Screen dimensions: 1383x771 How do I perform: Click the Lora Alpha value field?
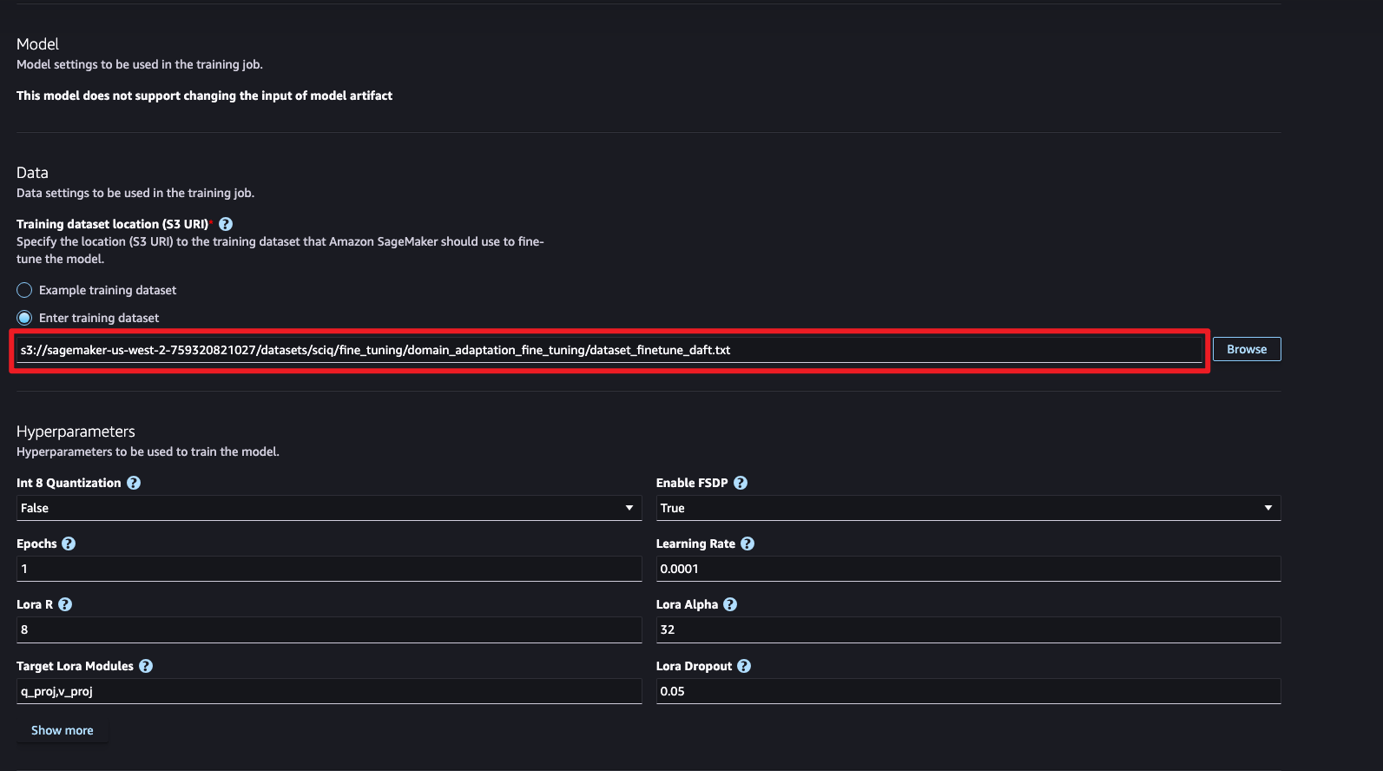(967, 629)
